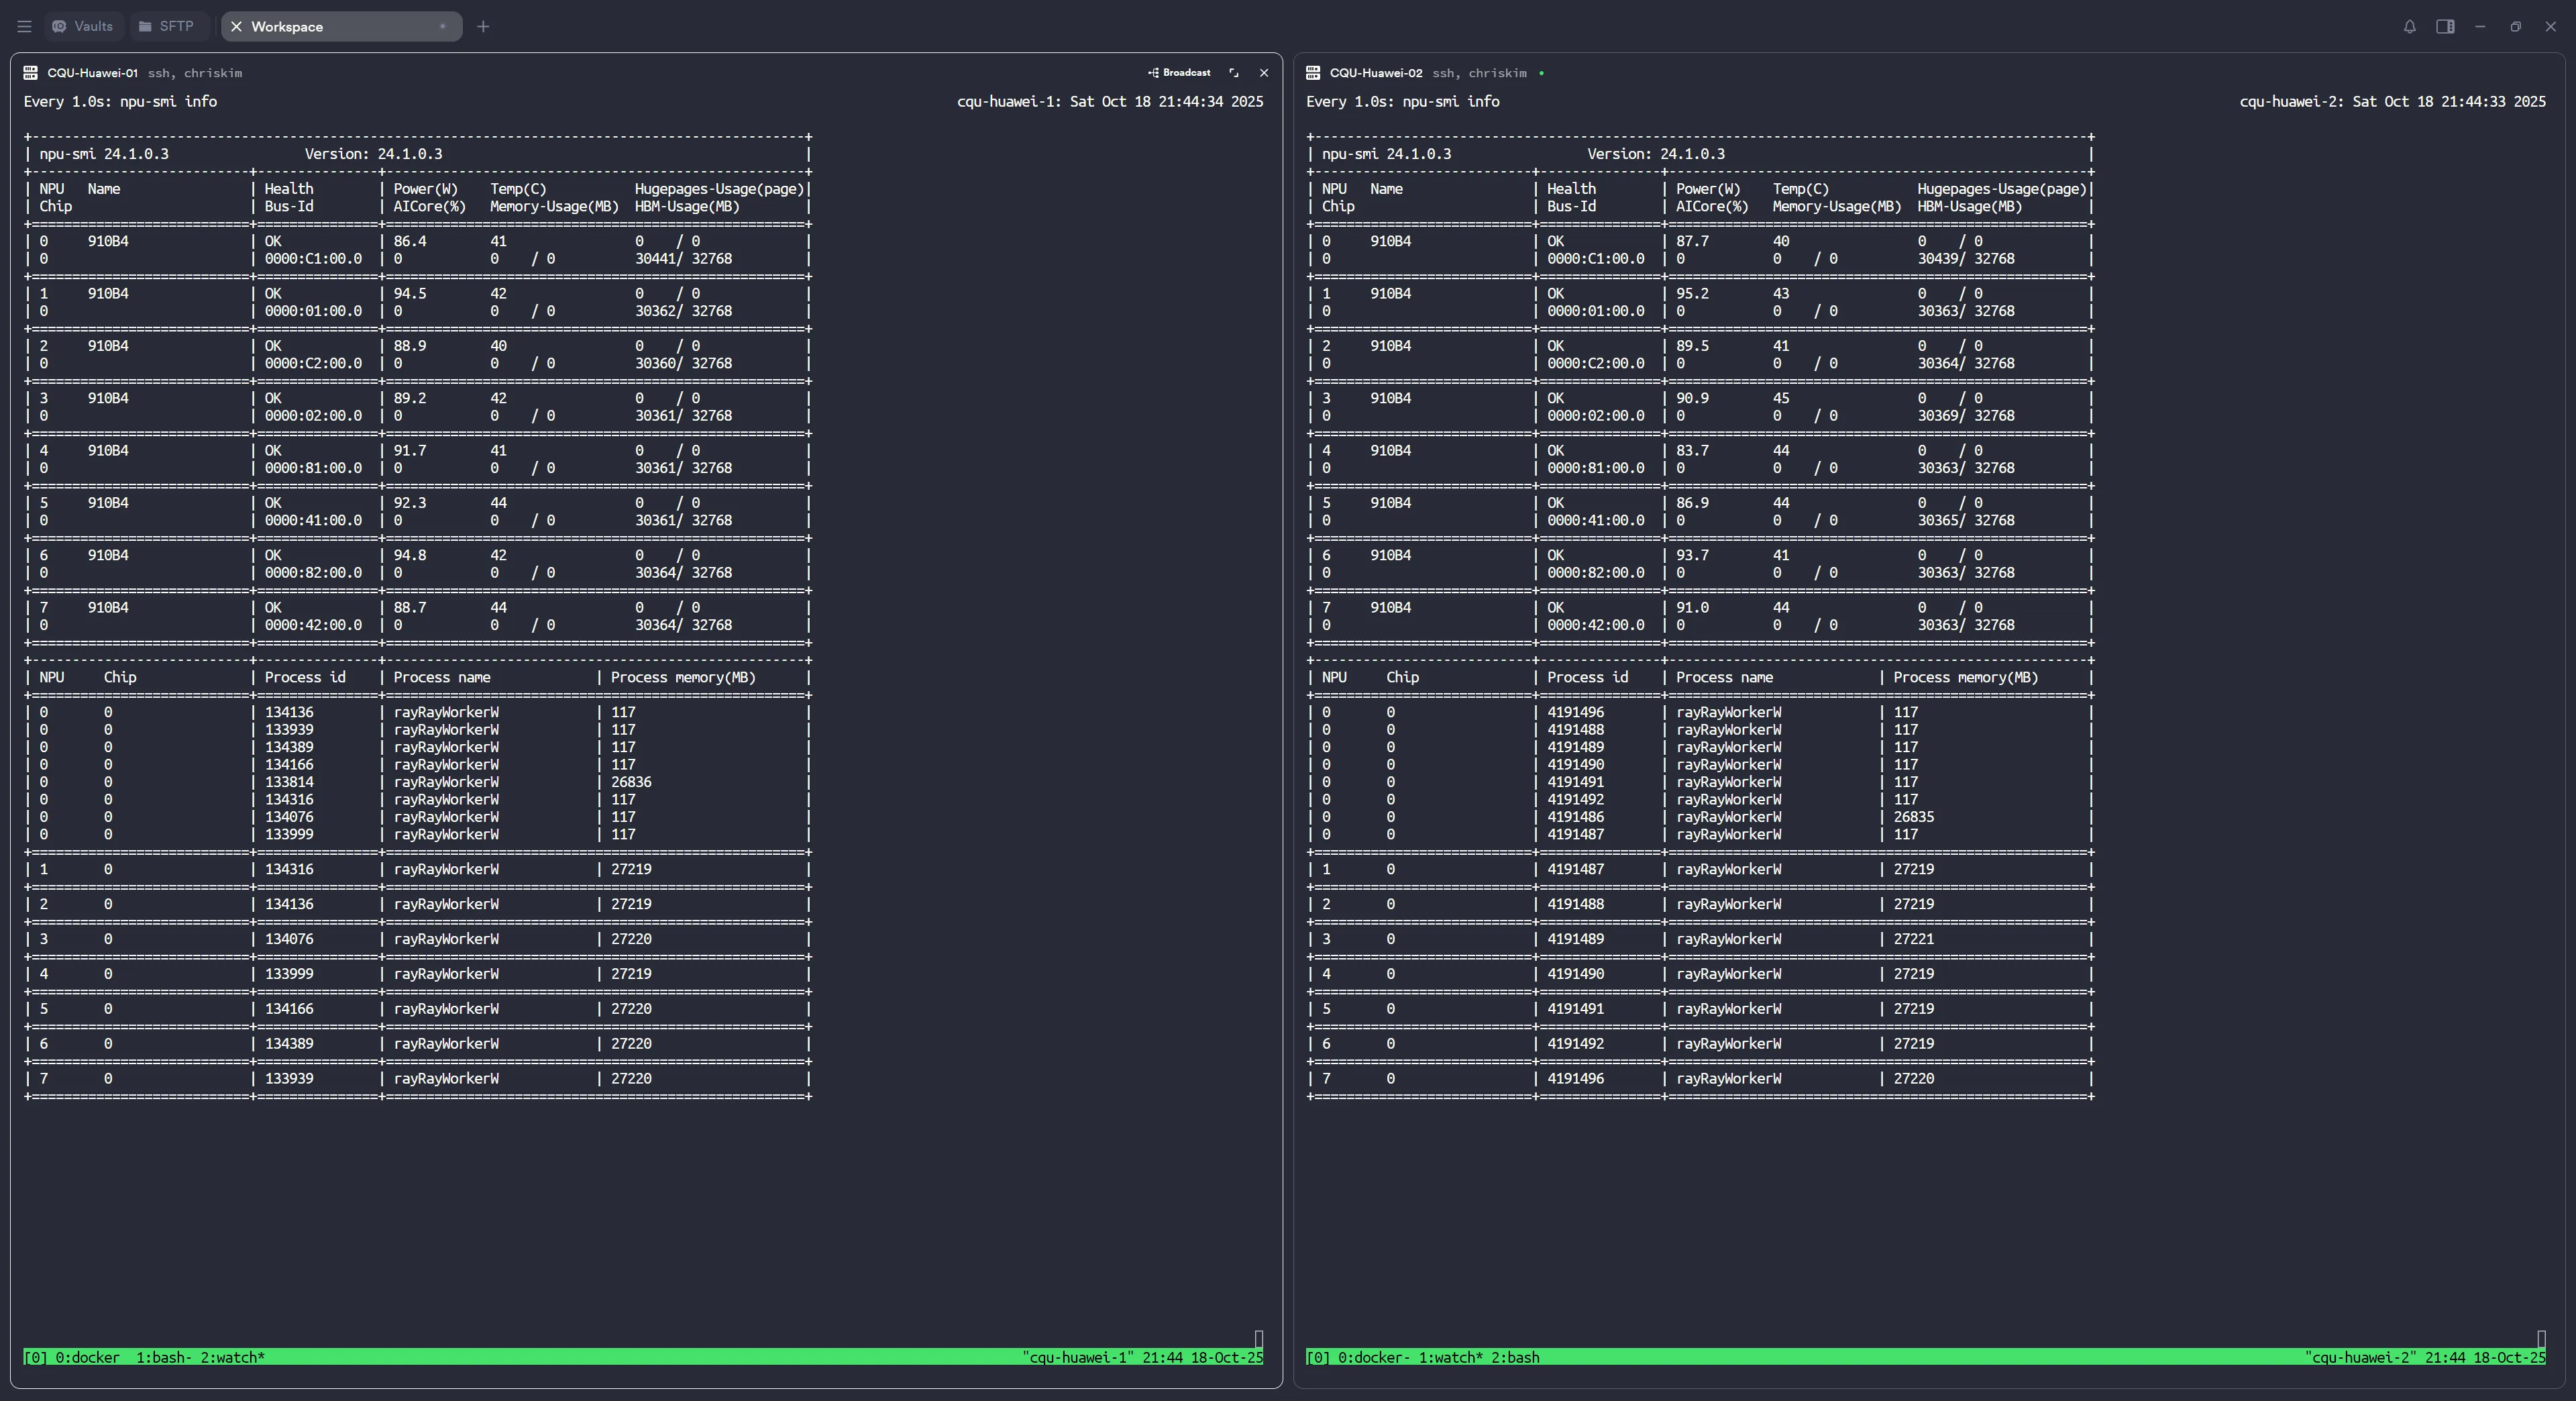This screenshot has height=1401, width=2576.
Task: Close the Workspace tab with X icon
Action: (236, 27)
